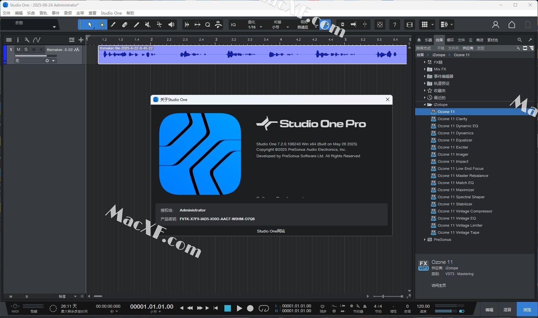
Task: Expand the FX链 folder
Action: point(425,62)
